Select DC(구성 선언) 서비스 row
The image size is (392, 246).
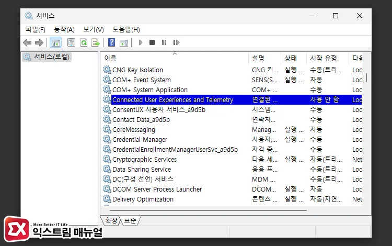(232, 179)
